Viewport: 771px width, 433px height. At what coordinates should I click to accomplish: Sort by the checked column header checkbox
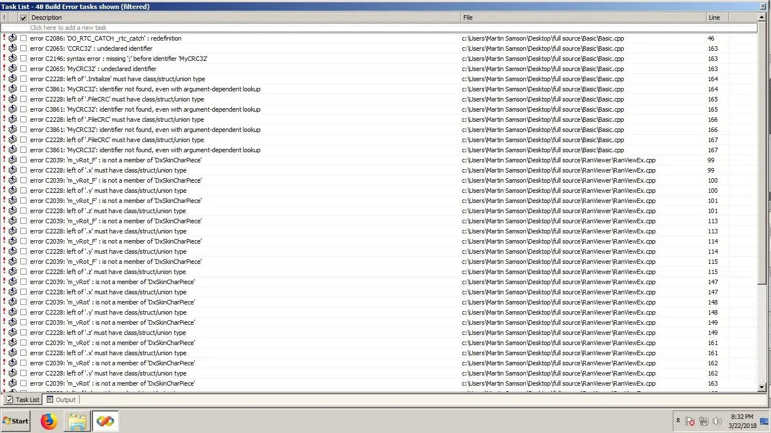pyautogui.click(x=23, y=17)
